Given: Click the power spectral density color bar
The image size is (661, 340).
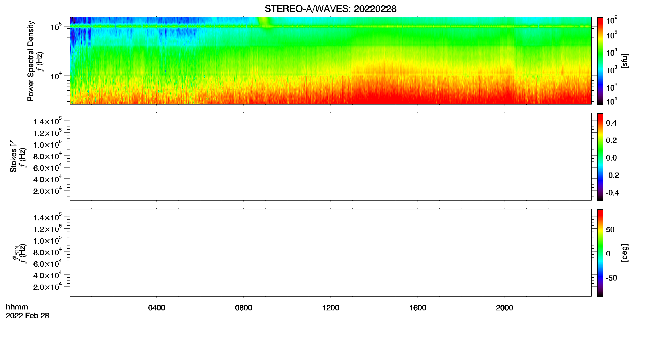Looking at the screenshot, I should 600,61.
